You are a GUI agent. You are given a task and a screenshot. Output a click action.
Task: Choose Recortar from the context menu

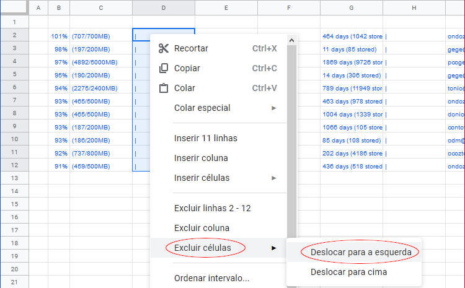tap(219, 48)
